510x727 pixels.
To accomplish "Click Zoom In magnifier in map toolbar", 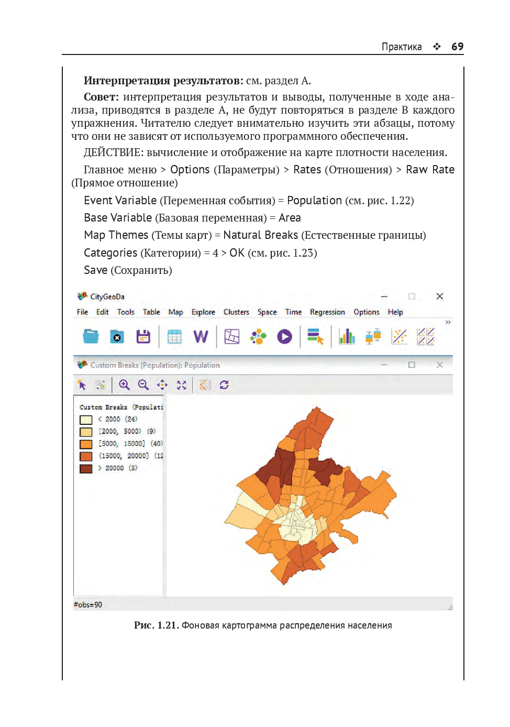I will 124,385.
